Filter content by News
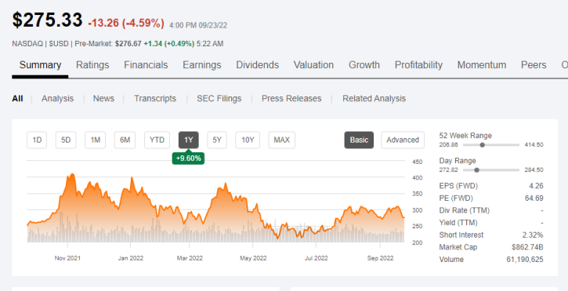The image size is (568, 291). 103,98
